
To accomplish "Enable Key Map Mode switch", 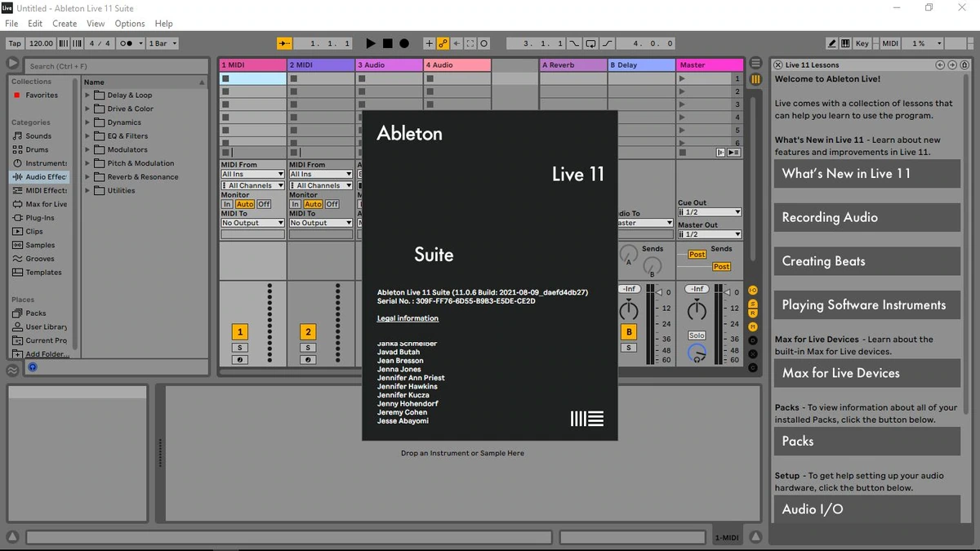I will [x=862, y=43].
